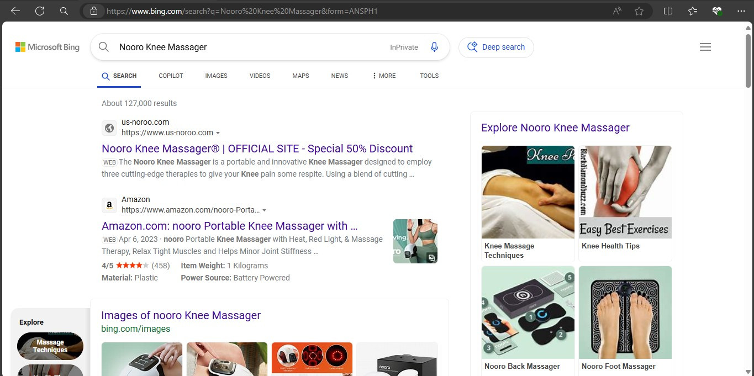Switch to NEWS tab
Screen dimensions: 754x376
[340, 76]
